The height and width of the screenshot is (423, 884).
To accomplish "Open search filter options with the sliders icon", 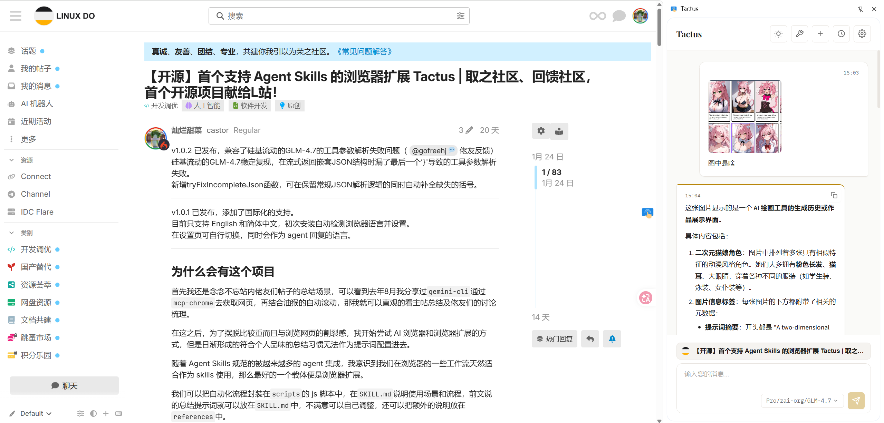I will tap(461, 16).
